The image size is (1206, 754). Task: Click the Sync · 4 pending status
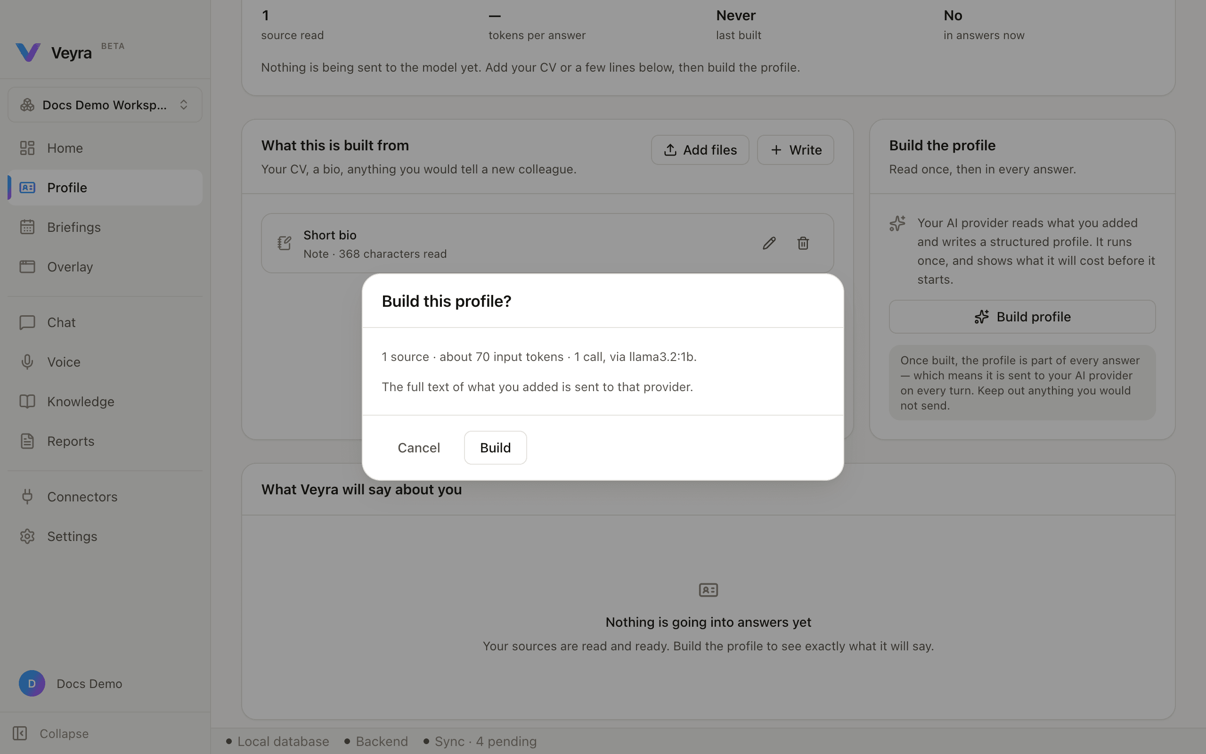point(480,742)
